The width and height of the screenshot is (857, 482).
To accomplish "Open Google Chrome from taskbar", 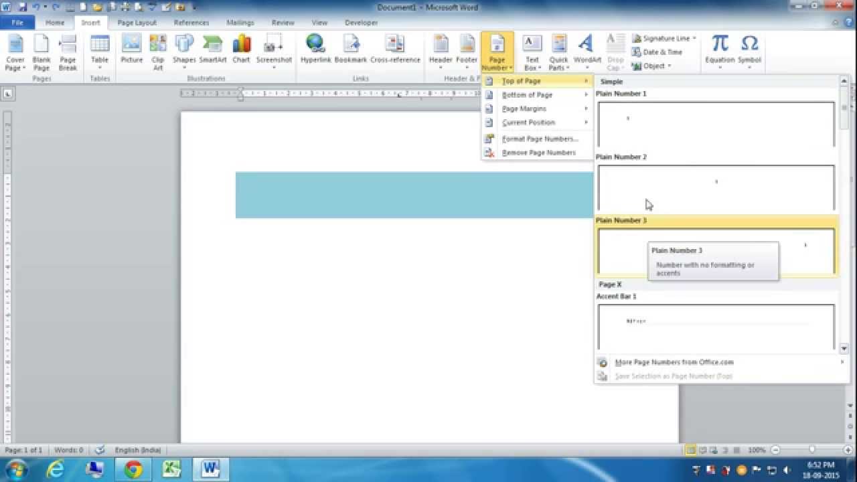I will coord(133,469).
